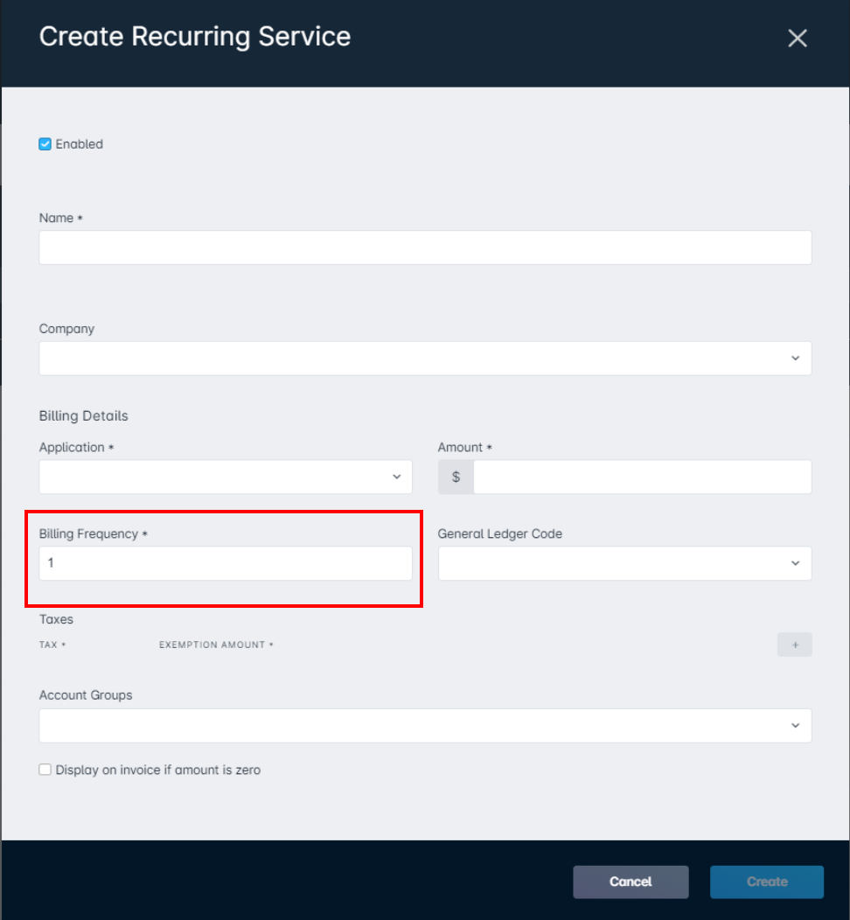Click the Amount input field
The image size is (850, 920).
point(643,477)
